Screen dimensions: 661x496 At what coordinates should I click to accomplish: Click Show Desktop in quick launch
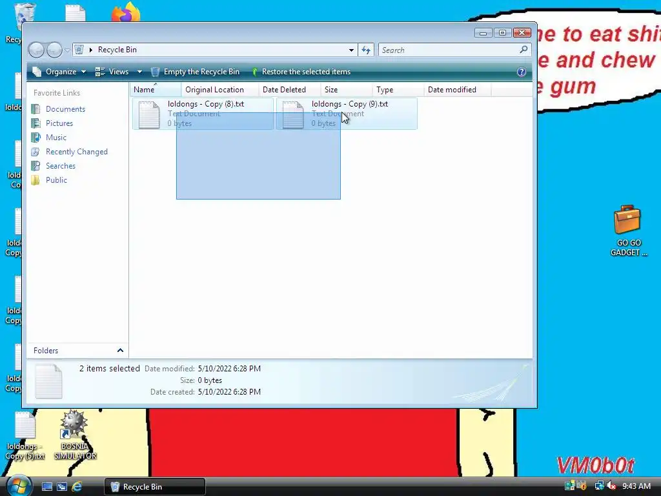(46, 487)
